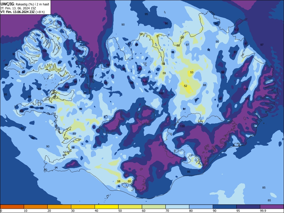Image resolution: width=284 pixels, height=213 pixels.
Task: Click the '70' legend scale label
Action: (167, 211)
